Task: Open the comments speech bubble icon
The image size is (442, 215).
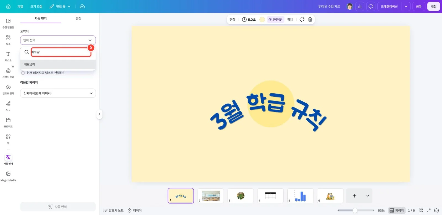Action: tap(371, 6)
